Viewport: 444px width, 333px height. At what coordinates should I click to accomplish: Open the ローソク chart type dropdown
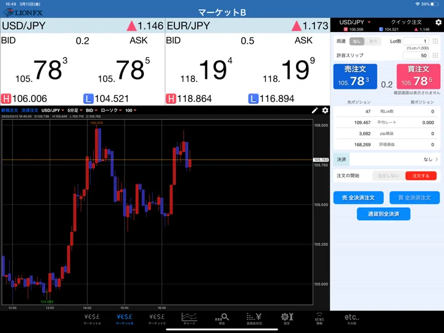click(111, 110)
